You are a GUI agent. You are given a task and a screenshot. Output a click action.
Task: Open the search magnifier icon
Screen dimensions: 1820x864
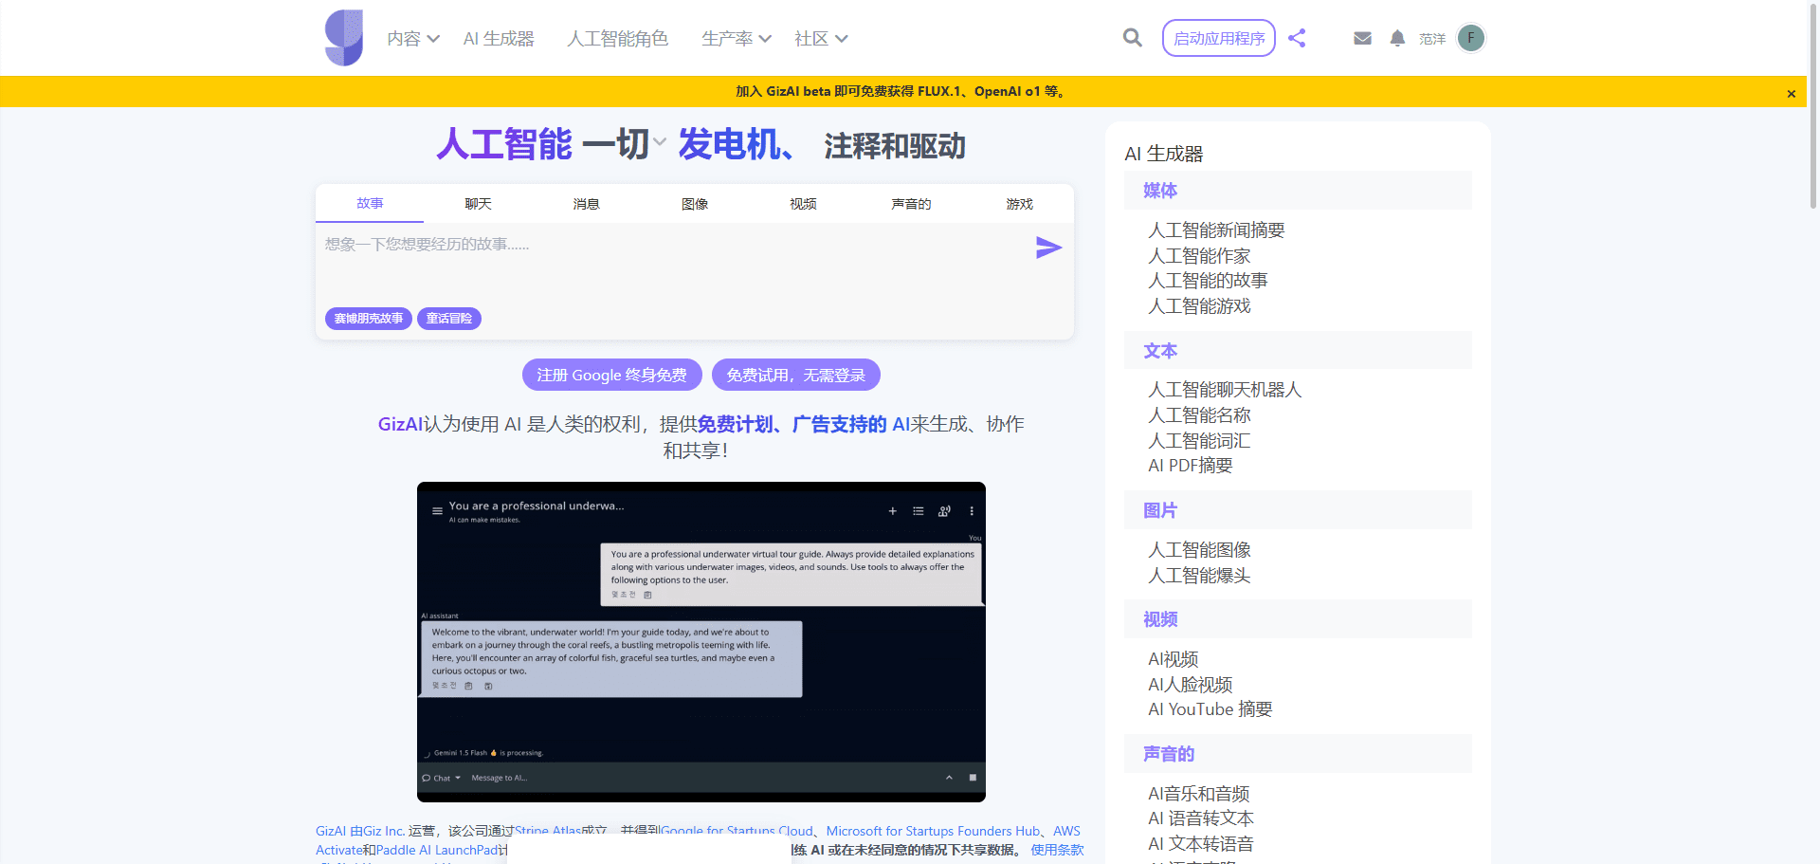click(1132, 38)
